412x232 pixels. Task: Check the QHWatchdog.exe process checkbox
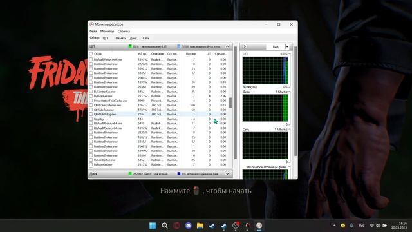coord(91,114)
